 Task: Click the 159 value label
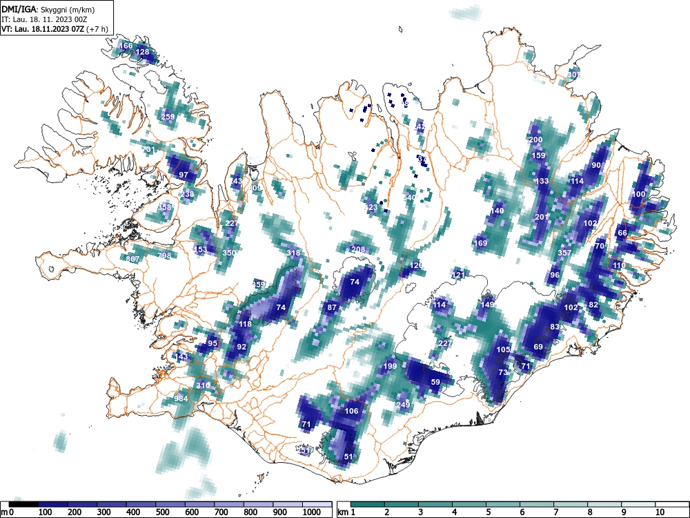pyautogui.click(x=539, y=155)
